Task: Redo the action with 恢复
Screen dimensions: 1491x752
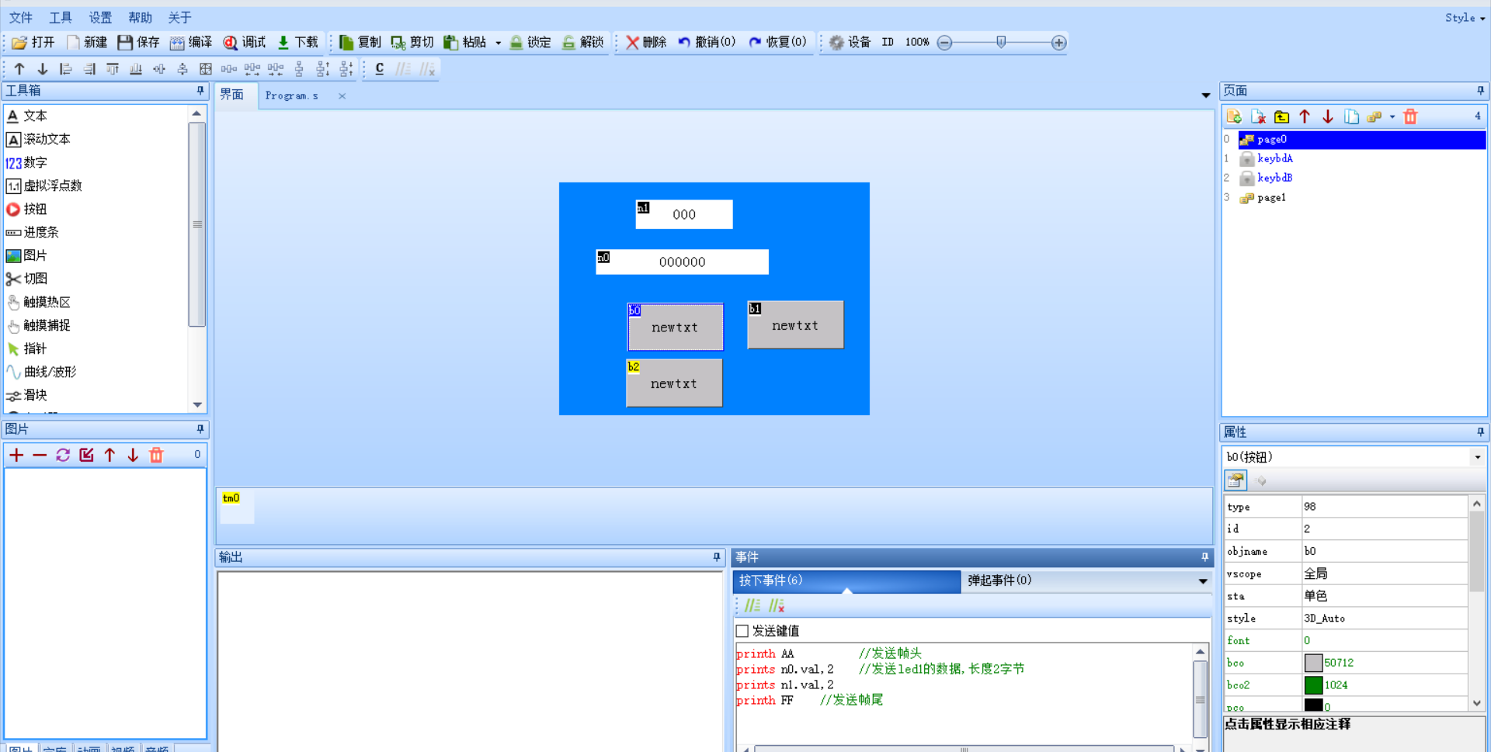Action: [x=777, y=42]
